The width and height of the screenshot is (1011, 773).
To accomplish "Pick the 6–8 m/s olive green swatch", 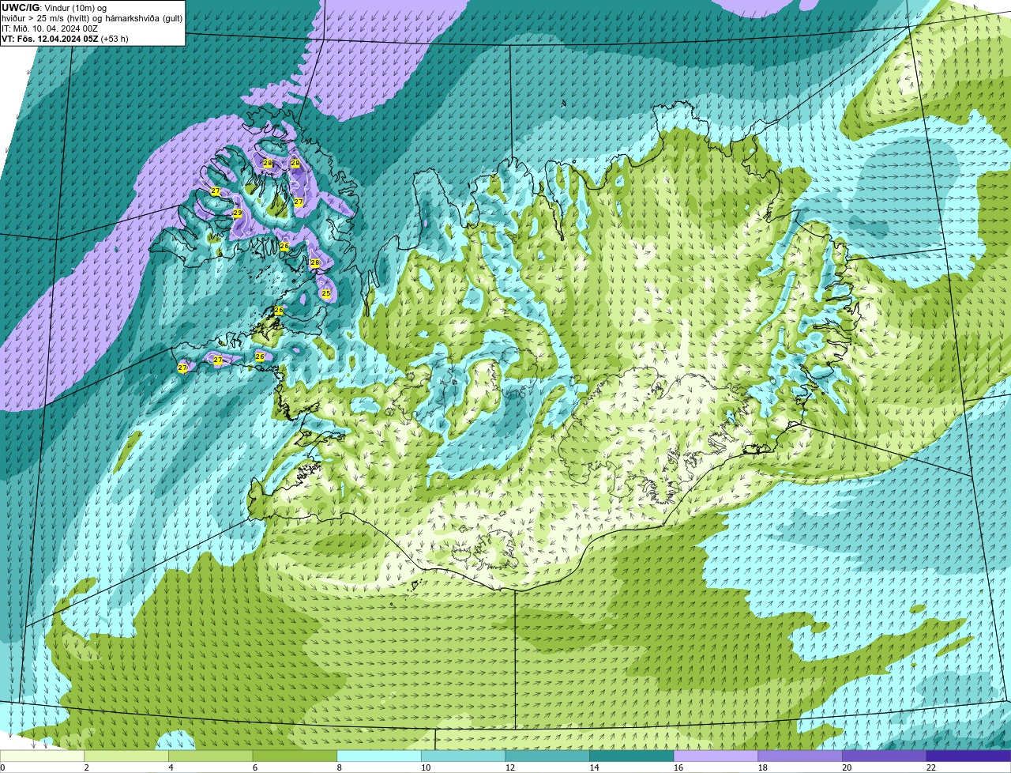I will [x=295, y=756].
